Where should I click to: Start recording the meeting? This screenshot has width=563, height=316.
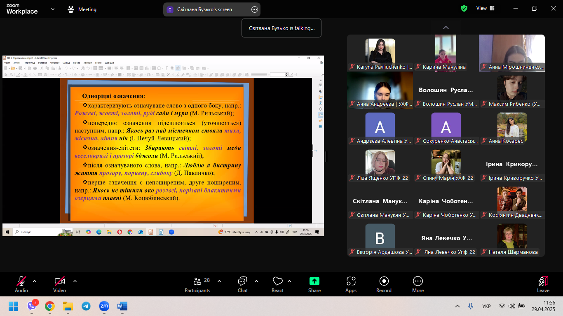384,284
